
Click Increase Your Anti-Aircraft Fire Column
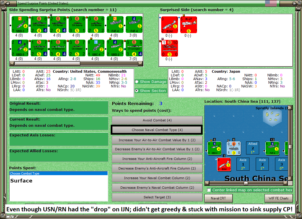point(157,159)
